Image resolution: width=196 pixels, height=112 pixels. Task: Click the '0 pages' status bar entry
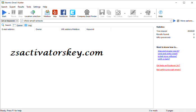[x=169, y=111]
